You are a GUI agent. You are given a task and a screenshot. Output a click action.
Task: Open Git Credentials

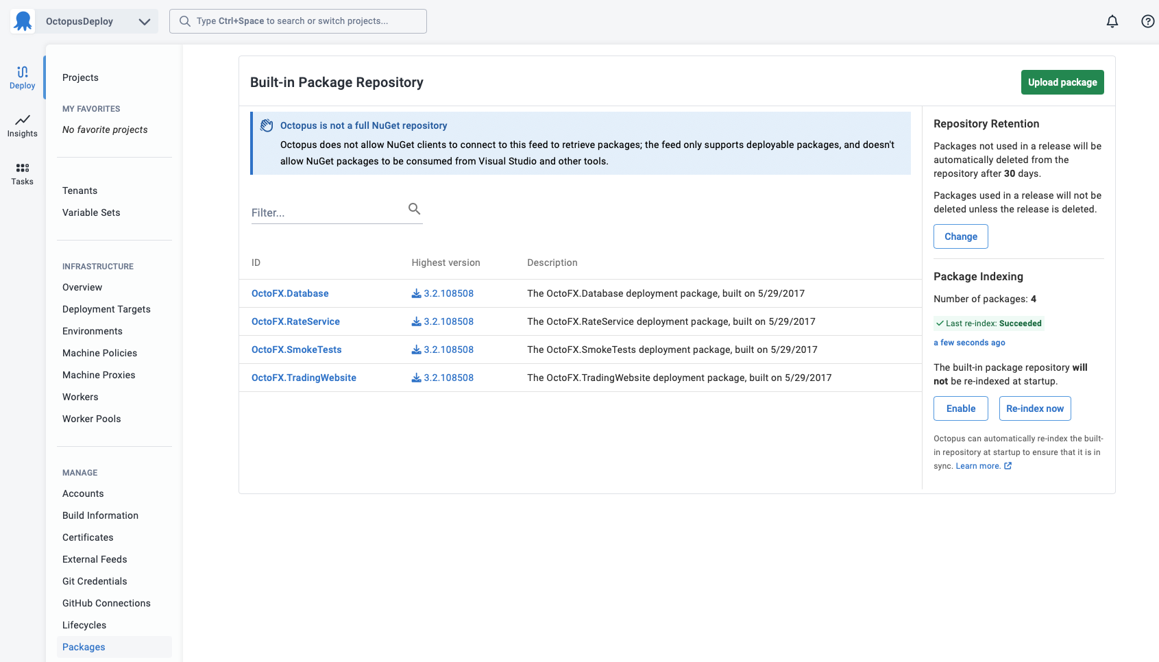point(95,581)
